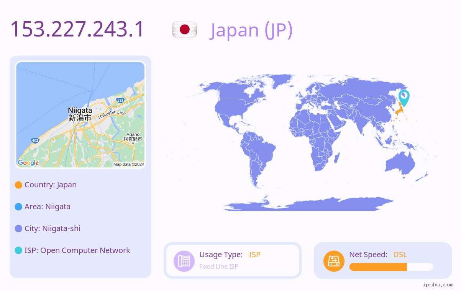Click the Google logo on the map
Image resolution: width=461 pixels, height=291 pixels.
click(28, 163)
